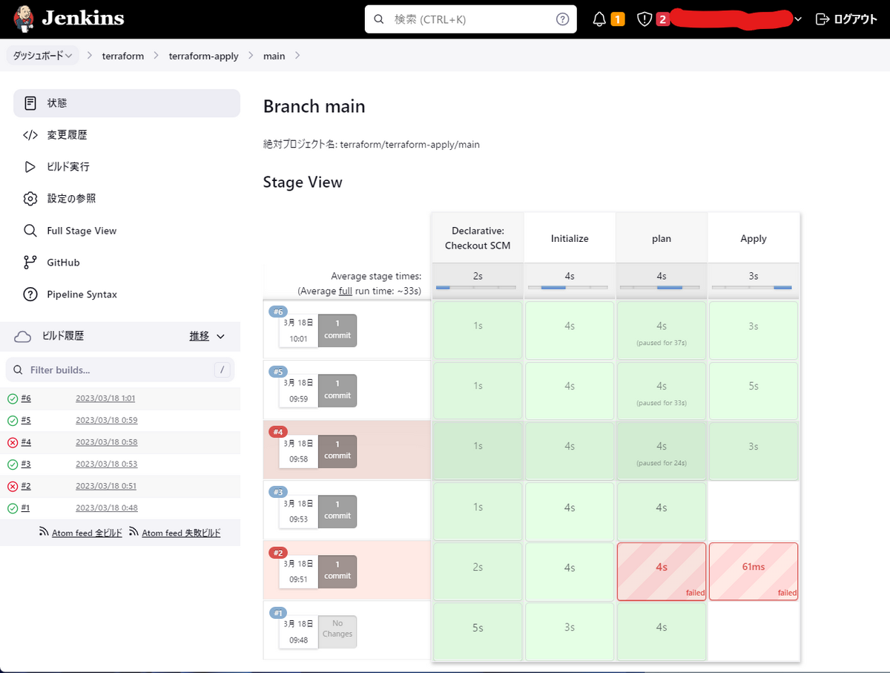Focus the 検索 search input field
The height and width of the screenshot is (673, 890).
click(471, 19)
